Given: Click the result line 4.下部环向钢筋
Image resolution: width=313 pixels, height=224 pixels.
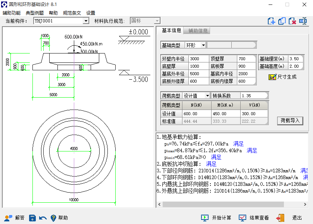Looking at the screenshot, I should 232,177.
